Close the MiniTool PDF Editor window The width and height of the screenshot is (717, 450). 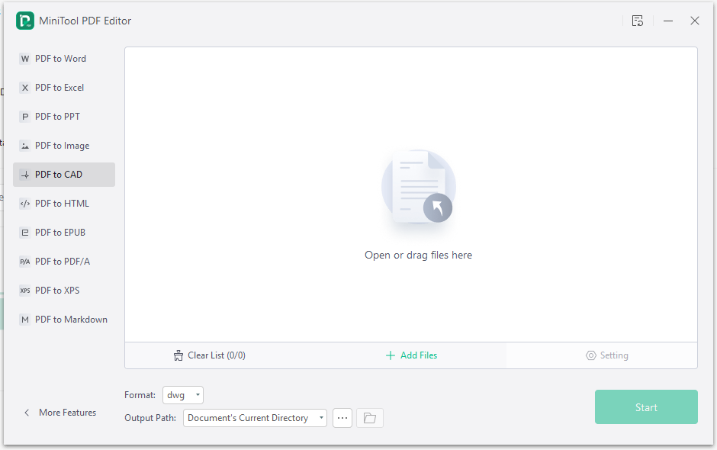[x=695, y=21]
